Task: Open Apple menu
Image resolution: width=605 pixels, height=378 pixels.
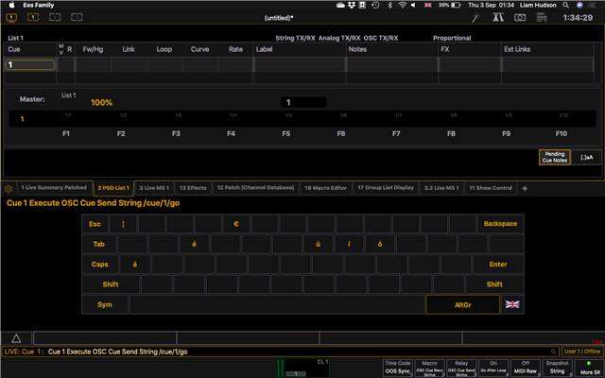Action: (12, 5)
